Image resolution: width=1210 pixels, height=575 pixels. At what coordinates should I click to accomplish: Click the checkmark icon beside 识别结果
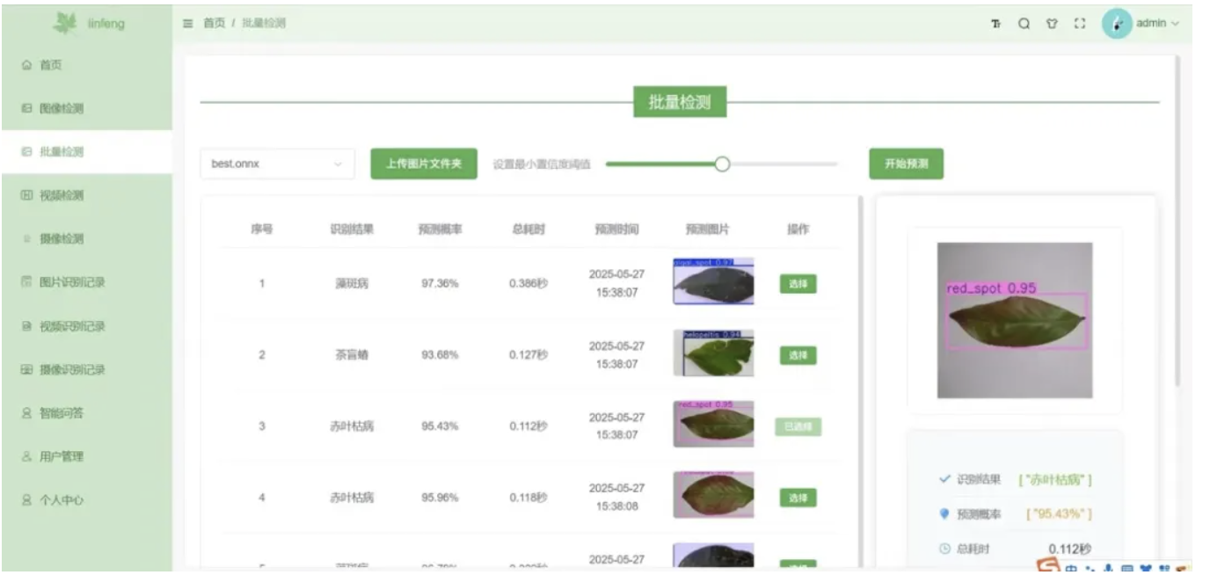944,480
